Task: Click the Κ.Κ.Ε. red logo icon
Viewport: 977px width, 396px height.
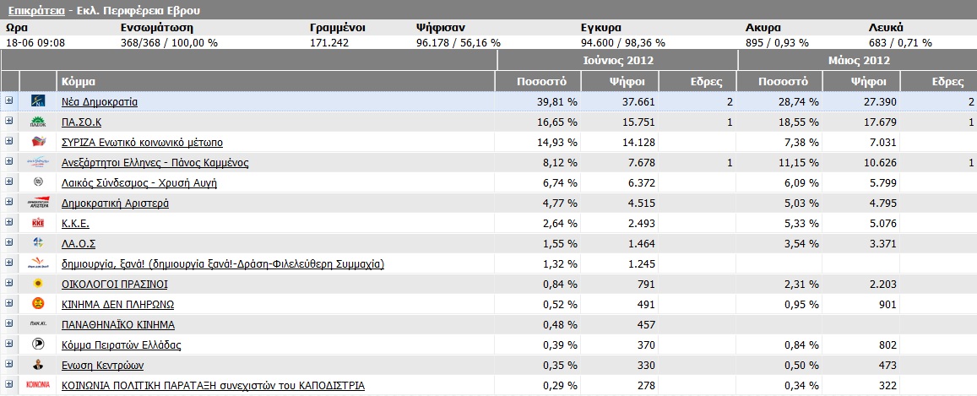Action: point(37,223)
